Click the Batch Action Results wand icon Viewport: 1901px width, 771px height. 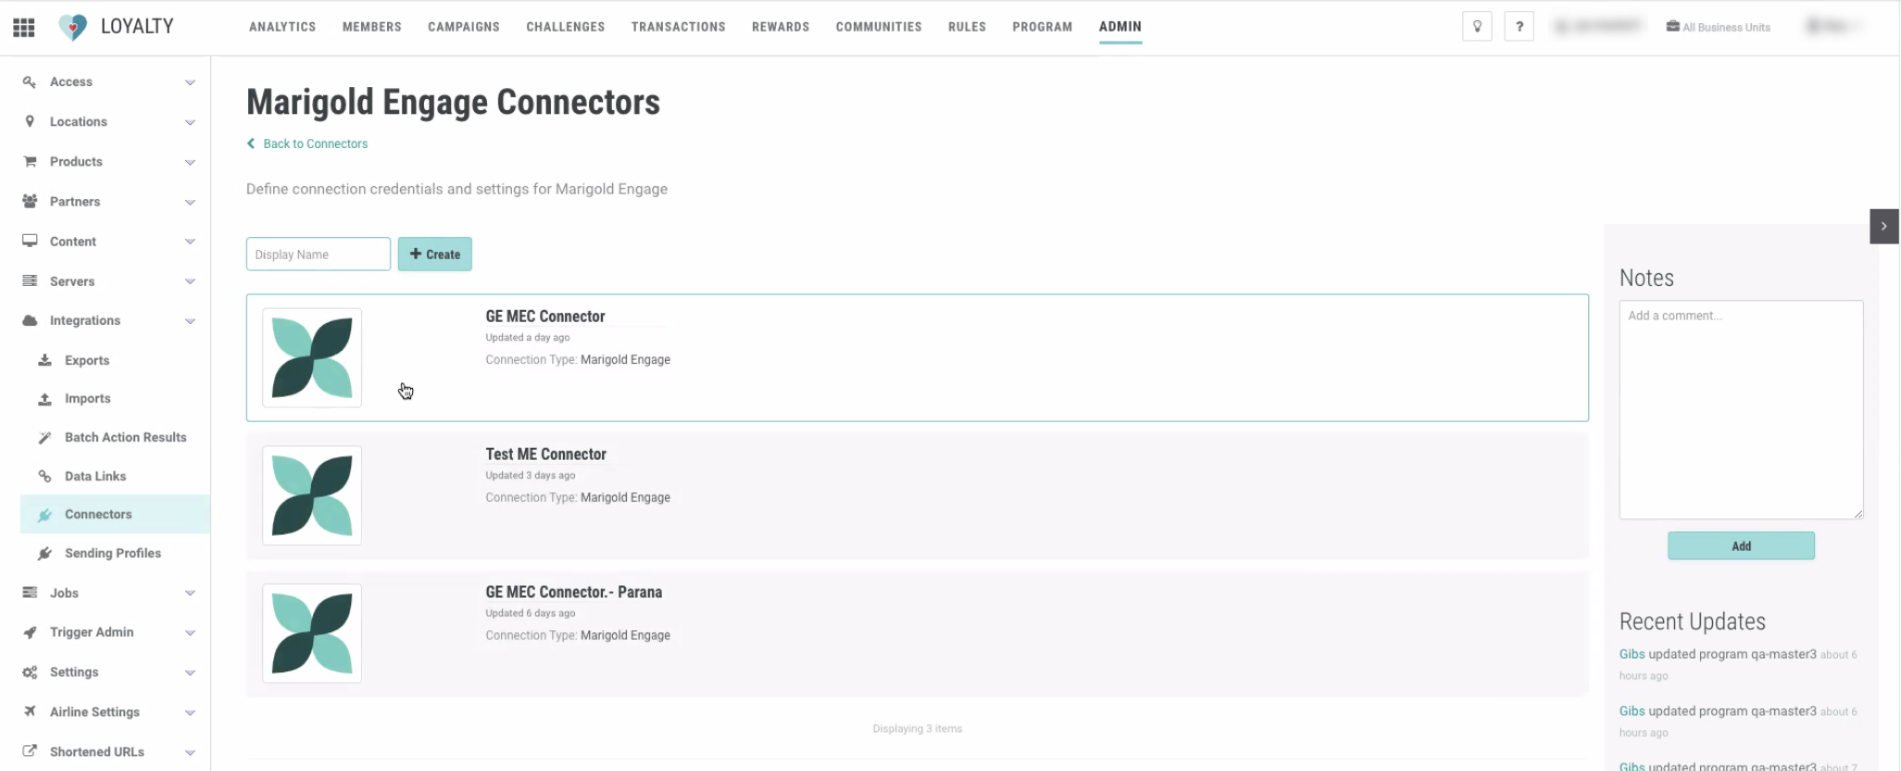(44, 438)
